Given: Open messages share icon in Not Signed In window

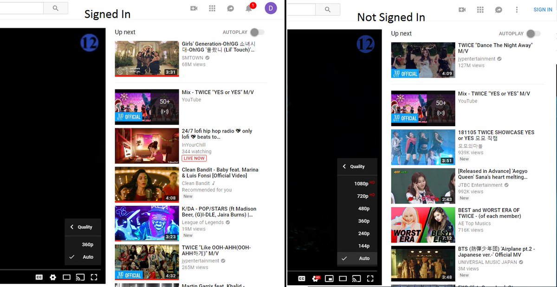Looking at the screenshot, I should [x=499, y=10].
